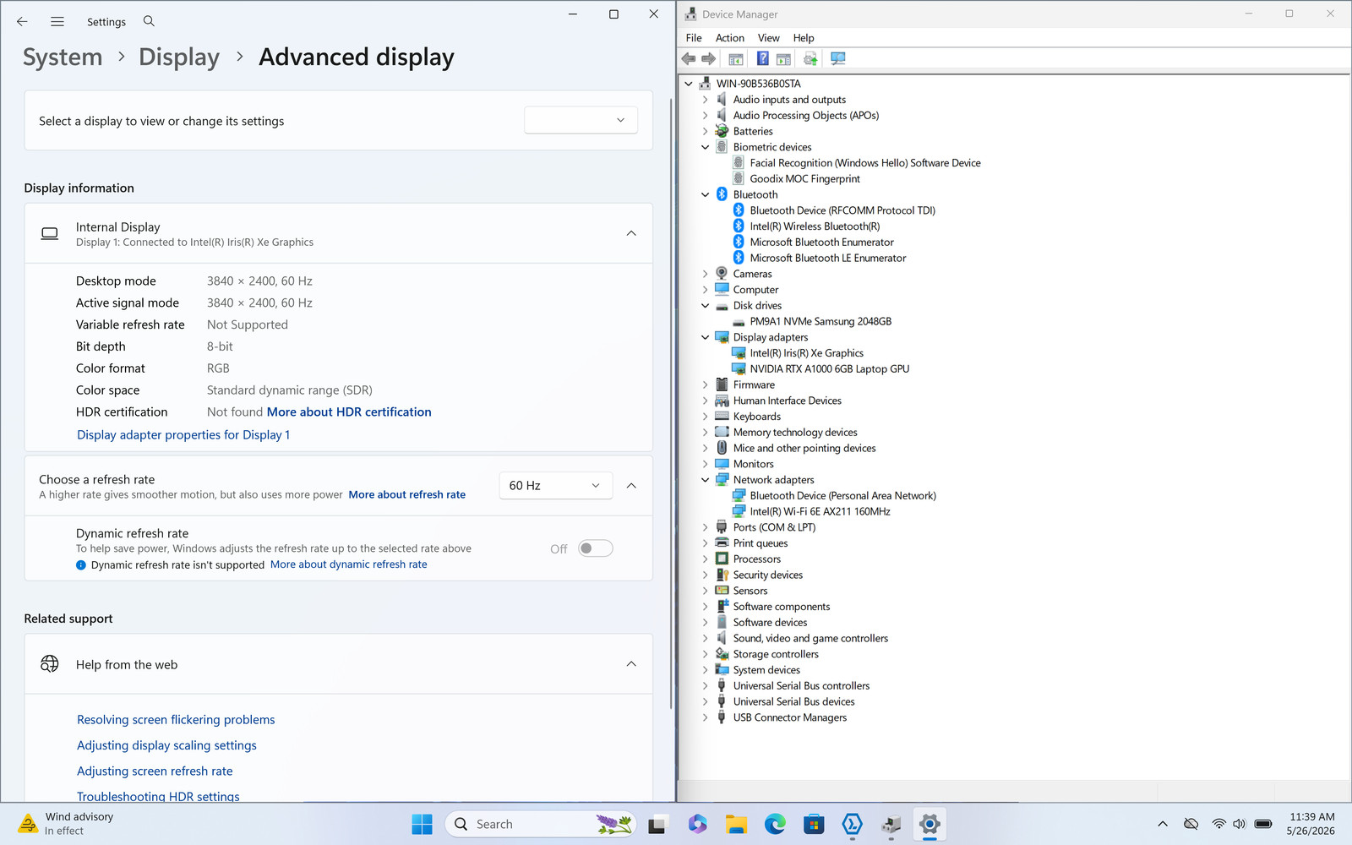Click the blue Help icon in Device Manager
Image resolution: width=1352 pixels, height=845 pixels.
coord(762,58)
